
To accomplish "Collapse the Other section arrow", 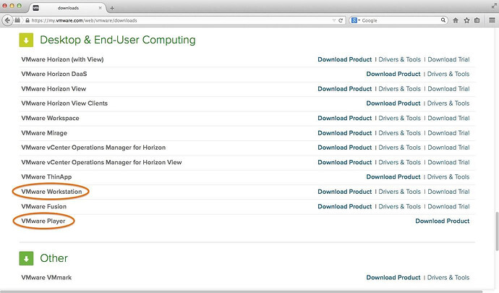I will pos(26,258).
